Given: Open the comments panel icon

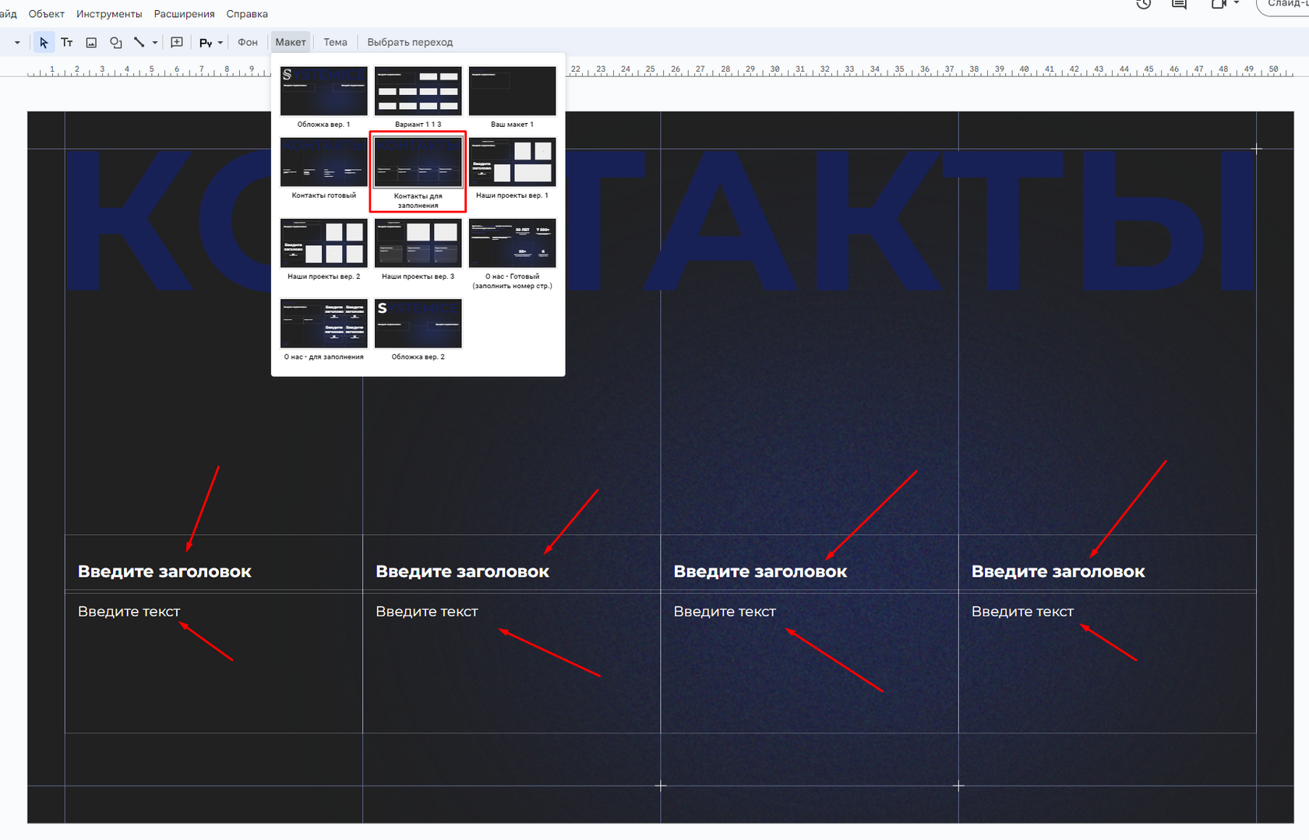Looking at the screenshot, I should click(1179, 5).
